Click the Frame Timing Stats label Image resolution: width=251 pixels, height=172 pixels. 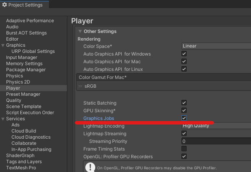point(104,149)
